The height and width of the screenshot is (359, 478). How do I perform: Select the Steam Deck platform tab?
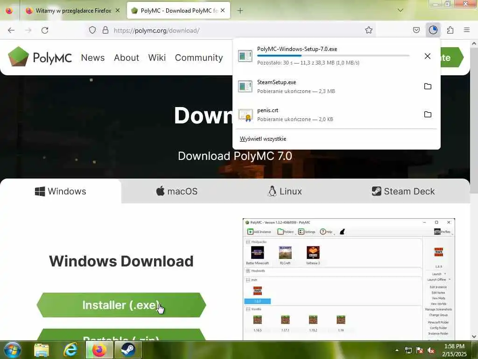(403, 191)
